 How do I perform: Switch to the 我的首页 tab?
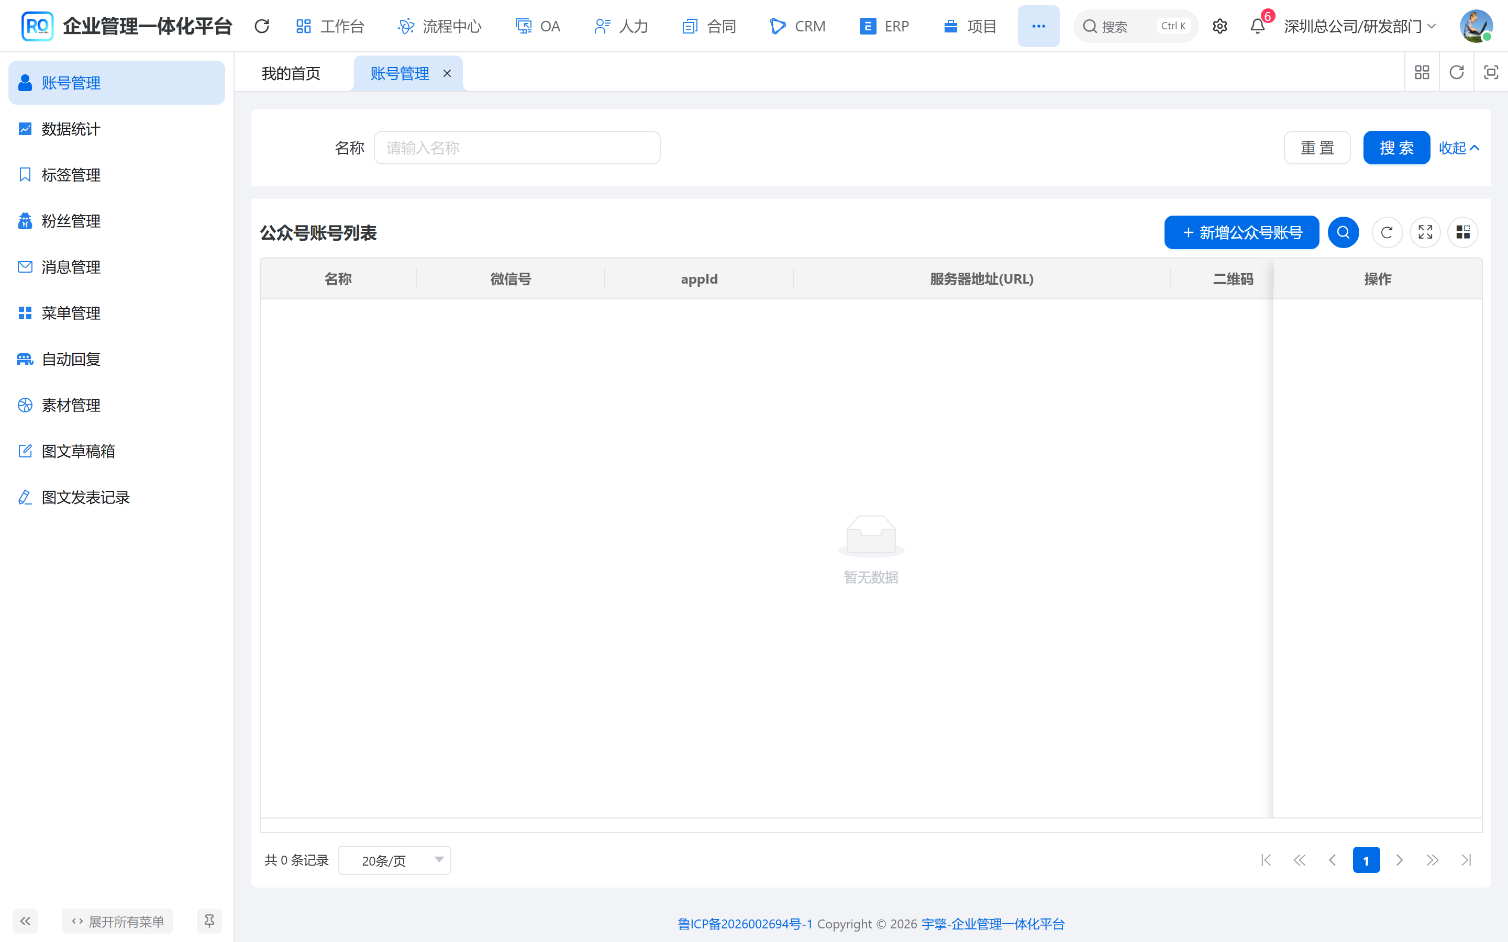291,73
